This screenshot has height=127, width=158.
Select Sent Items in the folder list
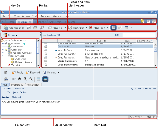point(17,47)
